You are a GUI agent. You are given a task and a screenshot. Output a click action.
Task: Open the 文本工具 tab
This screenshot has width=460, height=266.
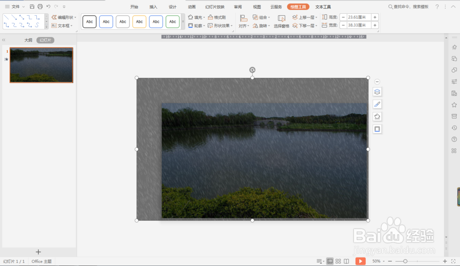[x=323, y=7]
